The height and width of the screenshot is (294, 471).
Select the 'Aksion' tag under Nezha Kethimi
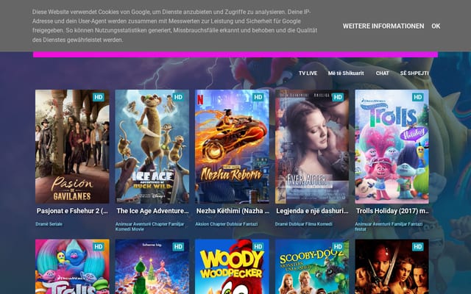202,224
